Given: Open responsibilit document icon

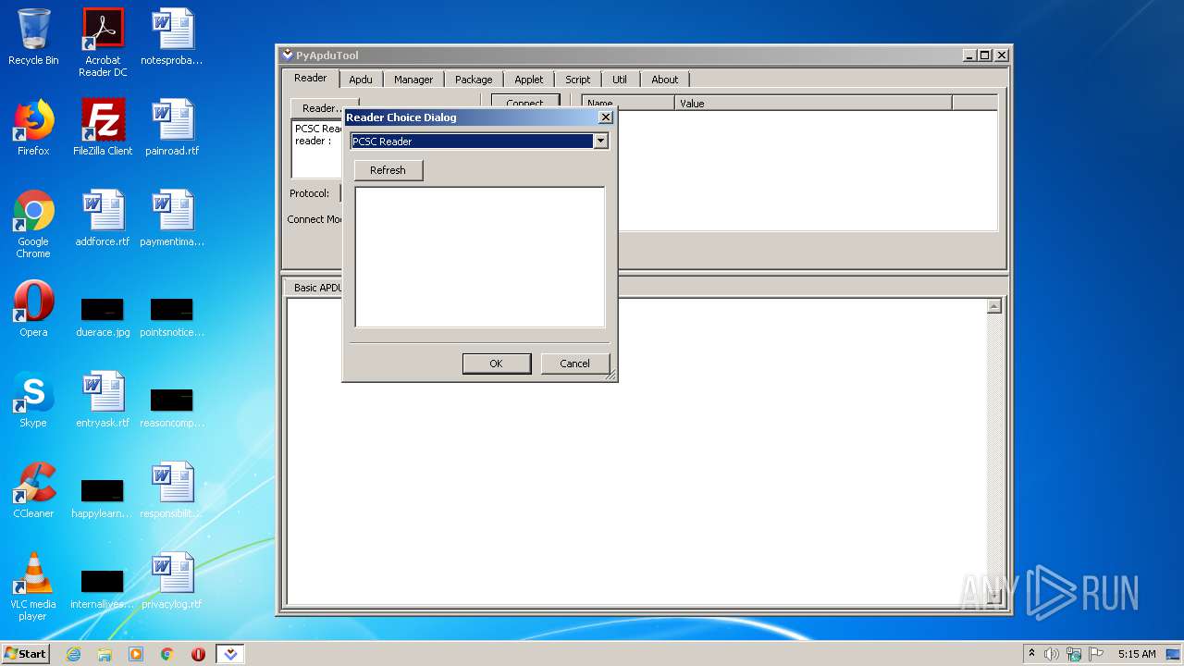Looking at the screenshot, I should click(x=172, y=490).
